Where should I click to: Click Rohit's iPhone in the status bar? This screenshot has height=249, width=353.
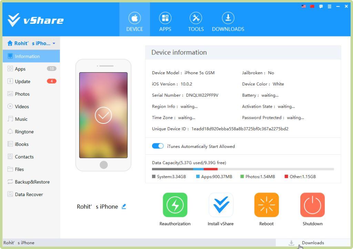19,243
